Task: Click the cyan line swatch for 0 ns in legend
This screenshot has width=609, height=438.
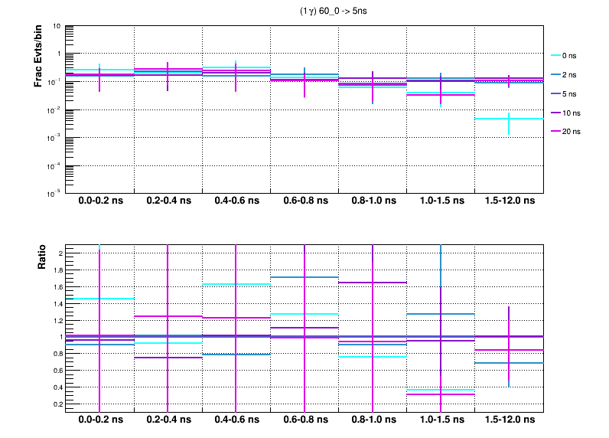Action: (x=555, y=56)
